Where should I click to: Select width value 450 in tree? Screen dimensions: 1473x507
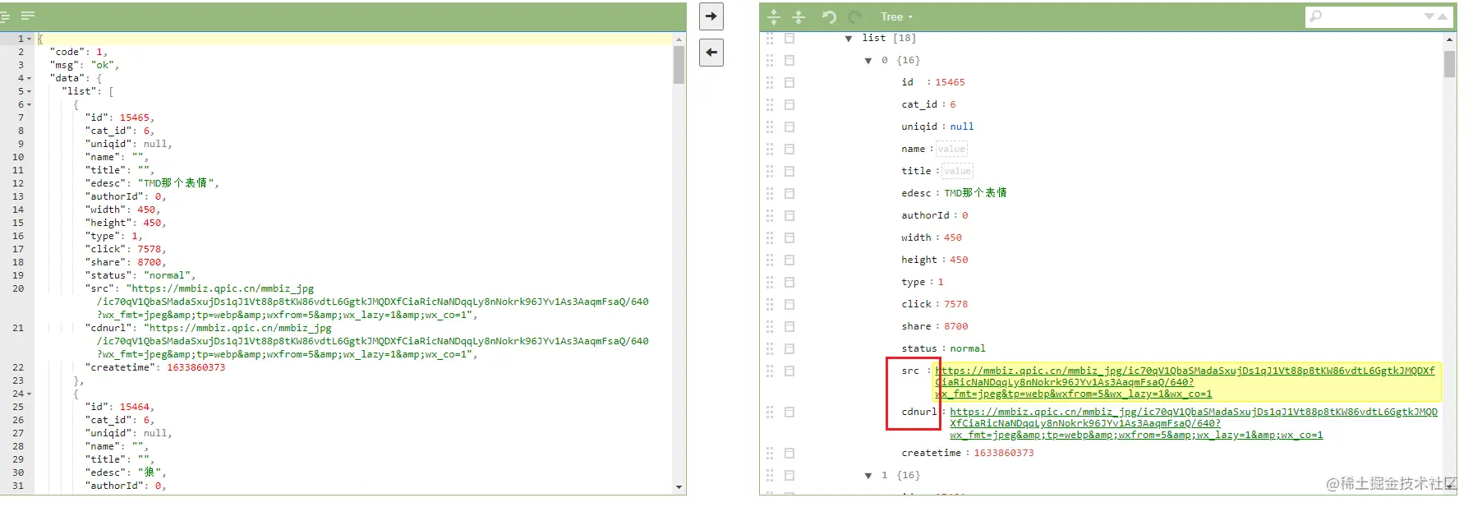tap(953, 237)
